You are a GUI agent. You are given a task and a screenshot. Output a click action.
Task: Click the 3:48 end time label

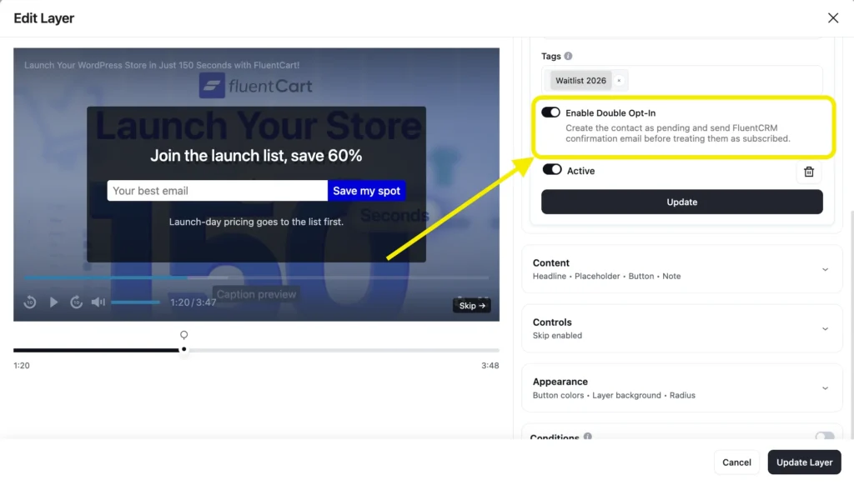[x=490, y=365]
